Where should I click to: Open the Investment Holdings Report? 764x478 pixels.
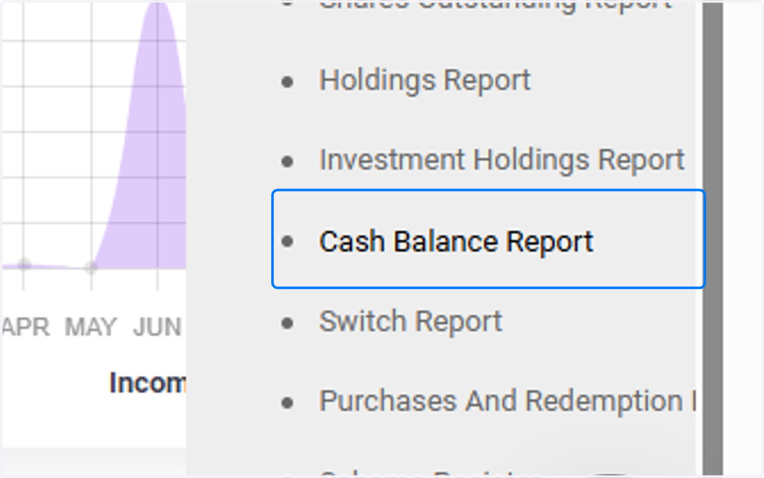pos(502,160)
